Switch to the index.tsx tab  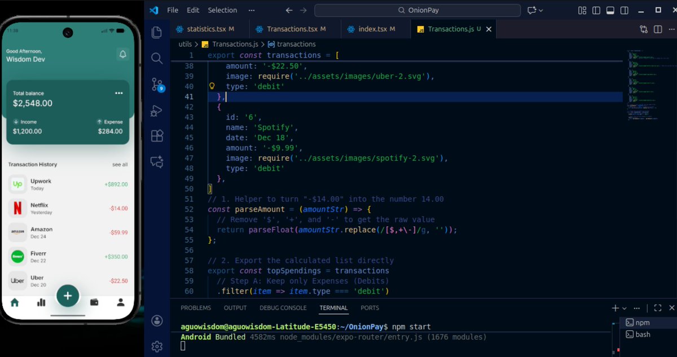[376, 29]
